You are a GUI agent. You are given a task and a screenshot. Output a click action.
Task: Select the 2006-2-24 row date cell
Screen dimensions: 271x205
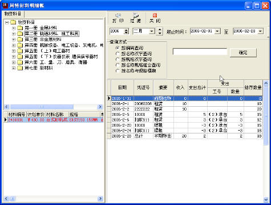click(x=123, y=131)
